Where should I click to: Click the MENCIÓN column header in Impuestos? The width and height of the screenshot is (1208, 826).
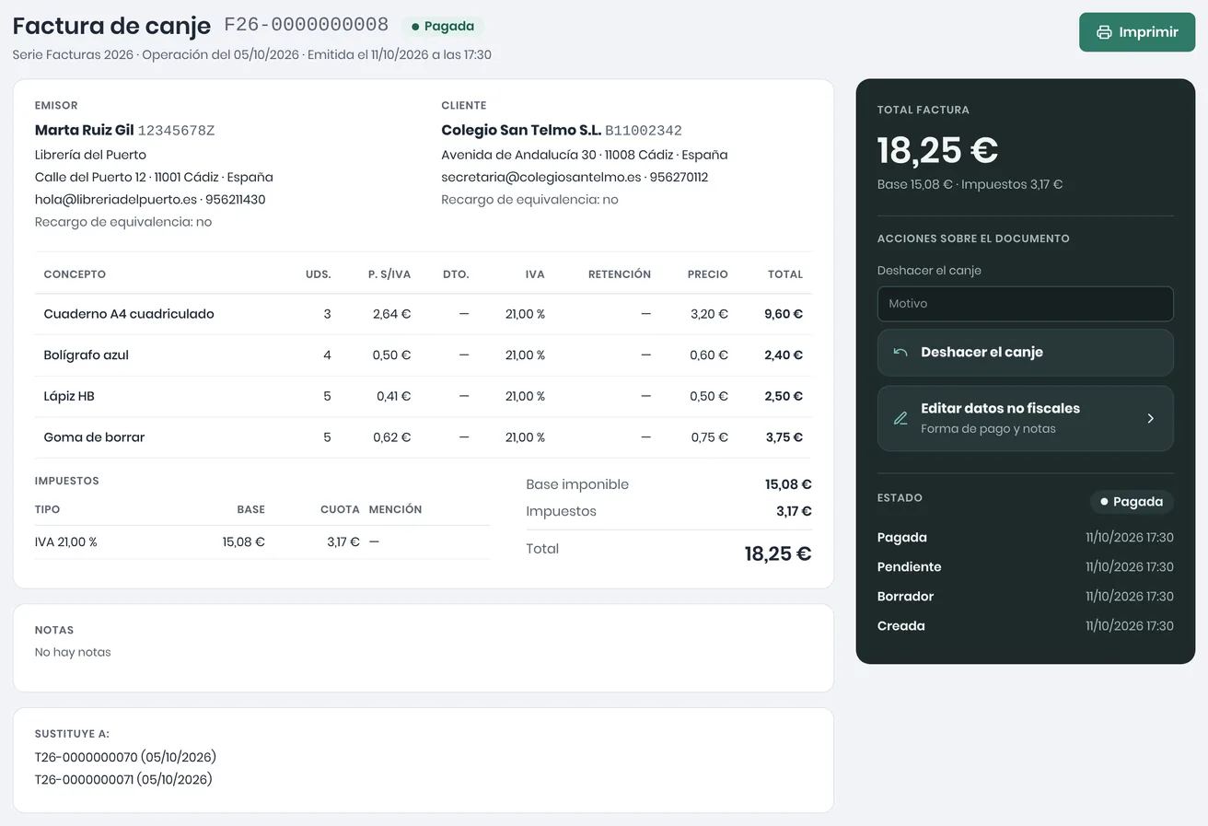coord(396,509)
